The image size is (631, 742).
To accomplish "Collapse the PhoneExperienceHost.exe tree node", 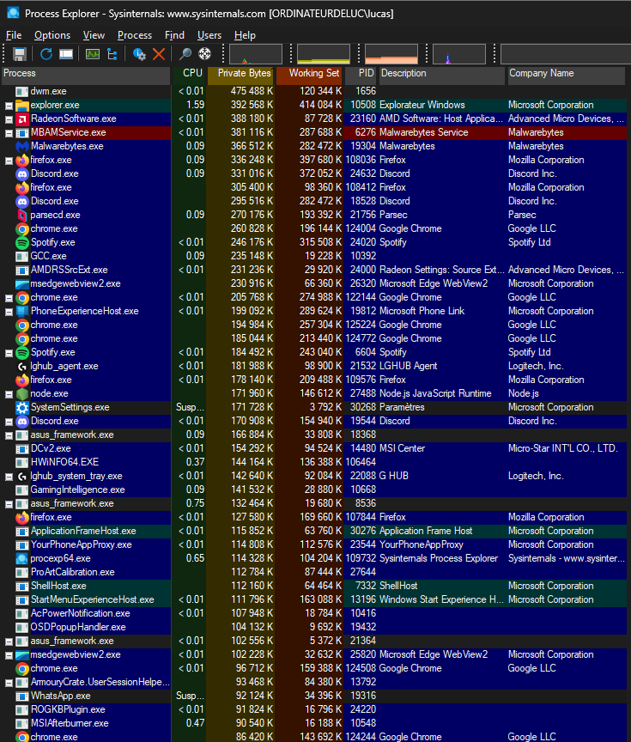I will pyautogui.click(x=9, y=312).
